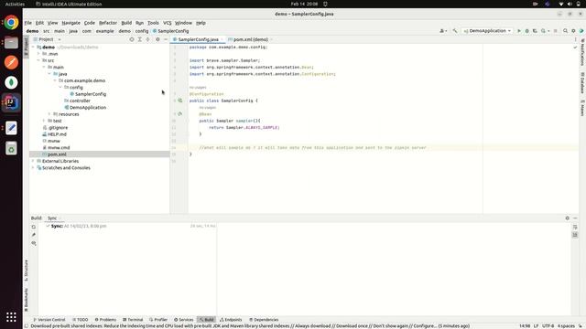Open Dependencies tool window

[x=264, y=320]
